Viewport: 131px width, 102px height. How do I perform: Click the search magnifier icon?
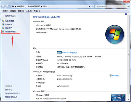(x=128, y=7)
